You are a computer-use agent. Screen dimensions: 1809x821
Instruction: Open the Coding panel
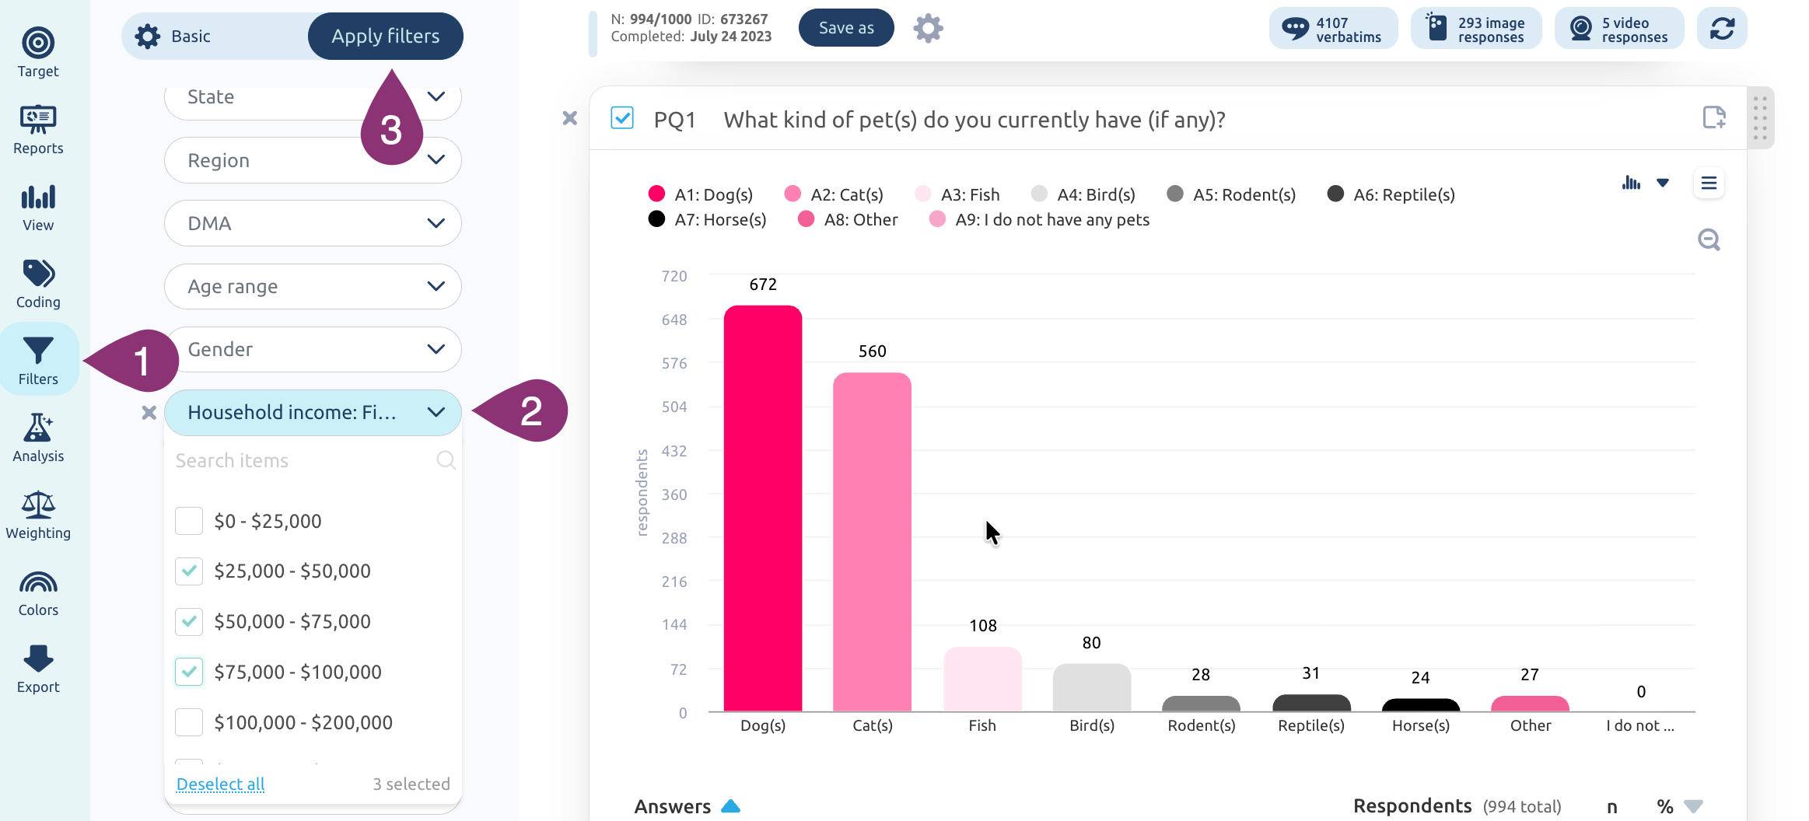38,284
